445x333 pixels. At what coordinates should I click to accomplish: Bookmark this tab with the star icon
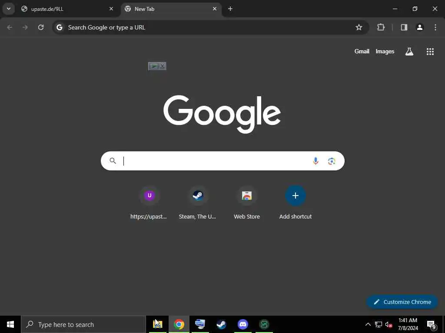[359, 27]
